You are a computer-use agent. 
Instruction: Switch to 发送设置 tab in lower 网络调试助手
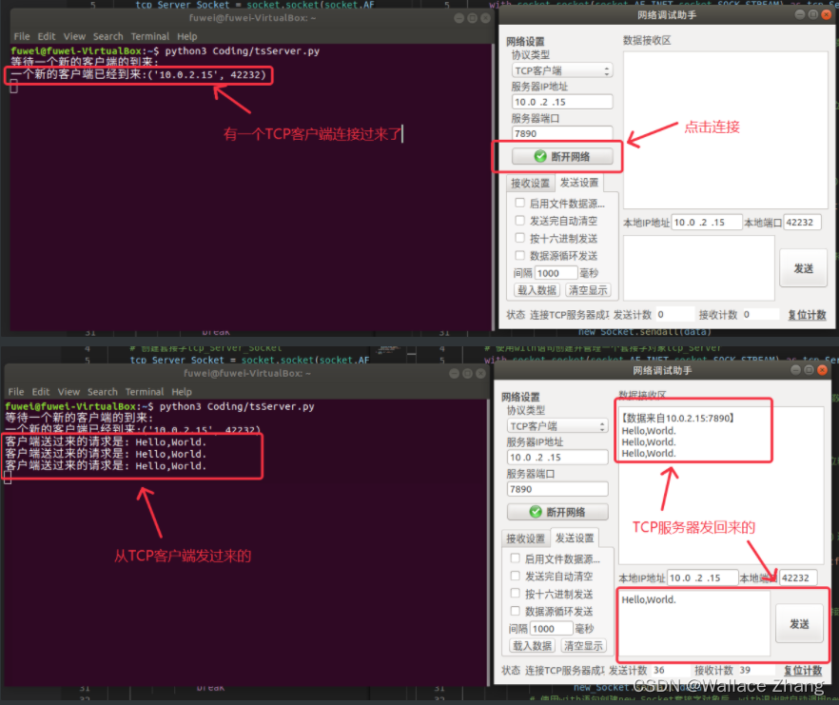click(x=575, y=538)
